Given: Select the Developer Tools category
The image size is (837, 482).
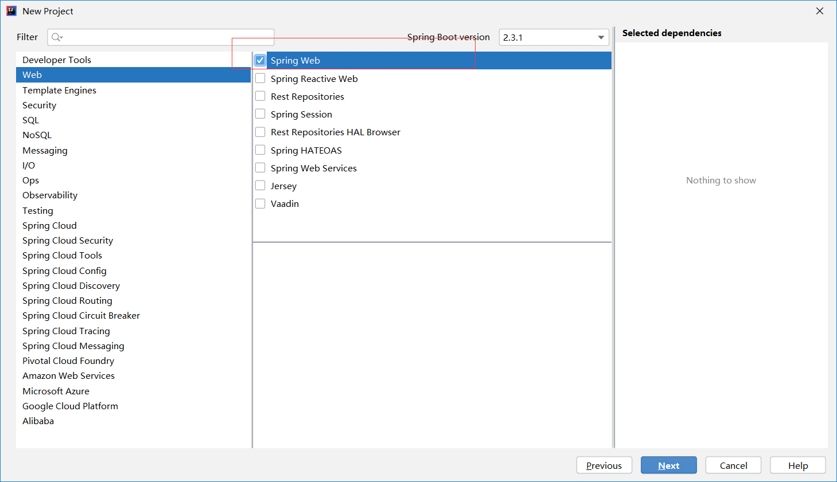Looking at the screenshot, I should click(x=57, y=60).
